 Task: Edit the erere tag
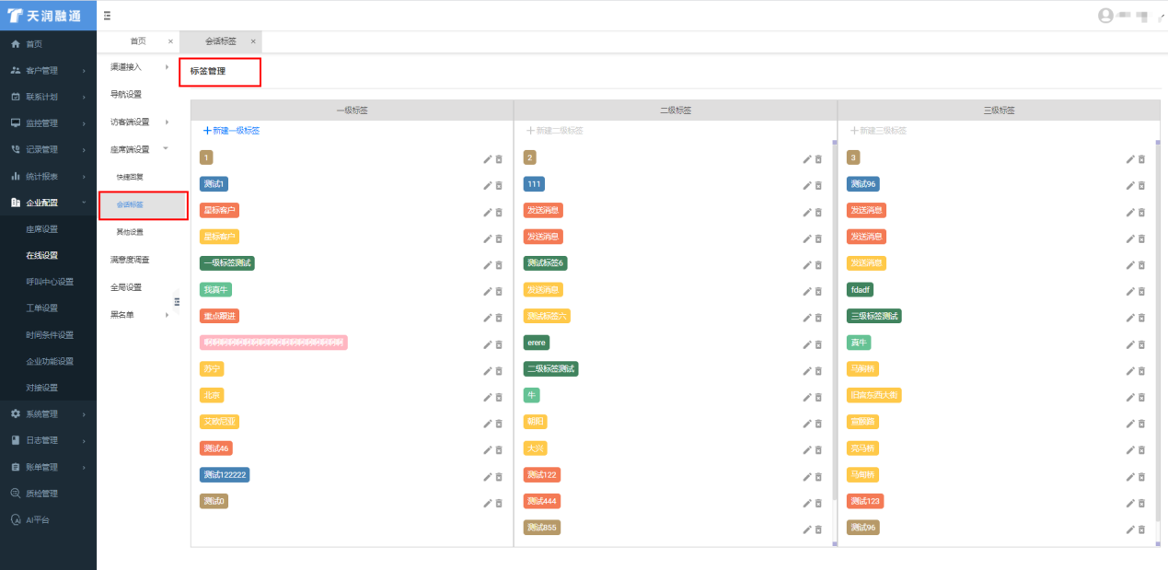tap(807, 344)
